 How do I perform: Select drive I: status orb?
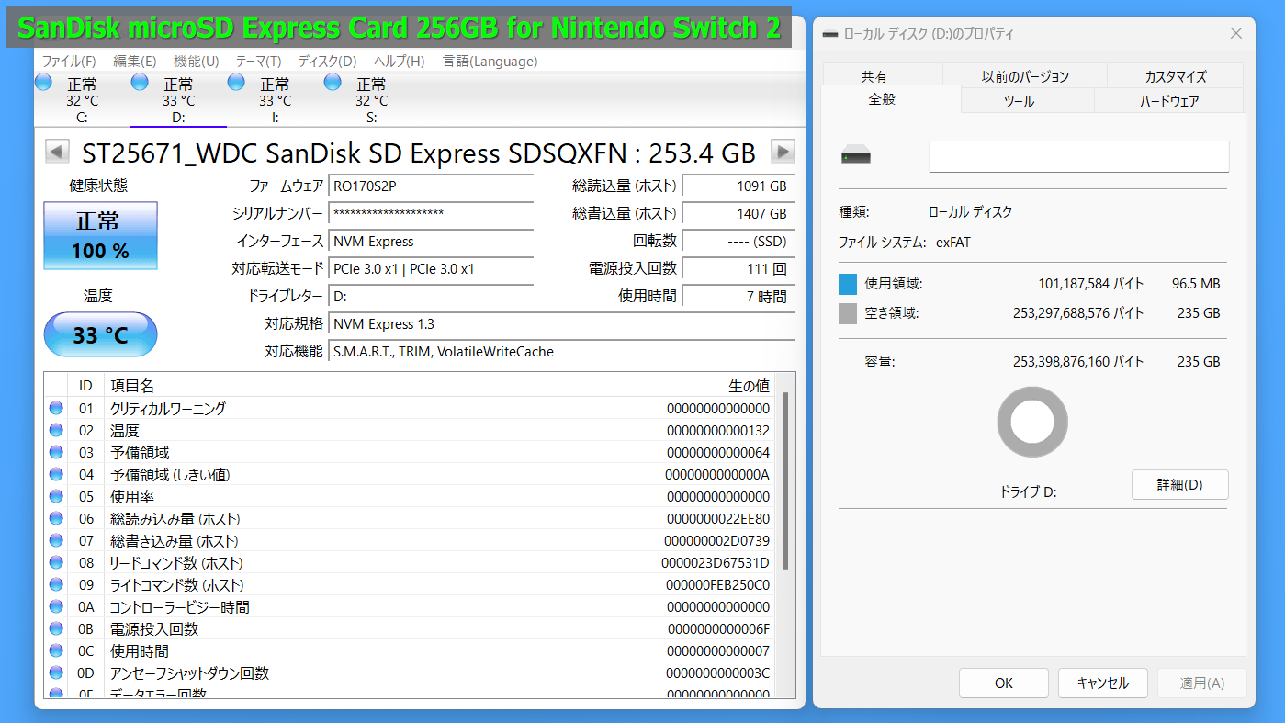pyautogui.click(x=236, y=83)
